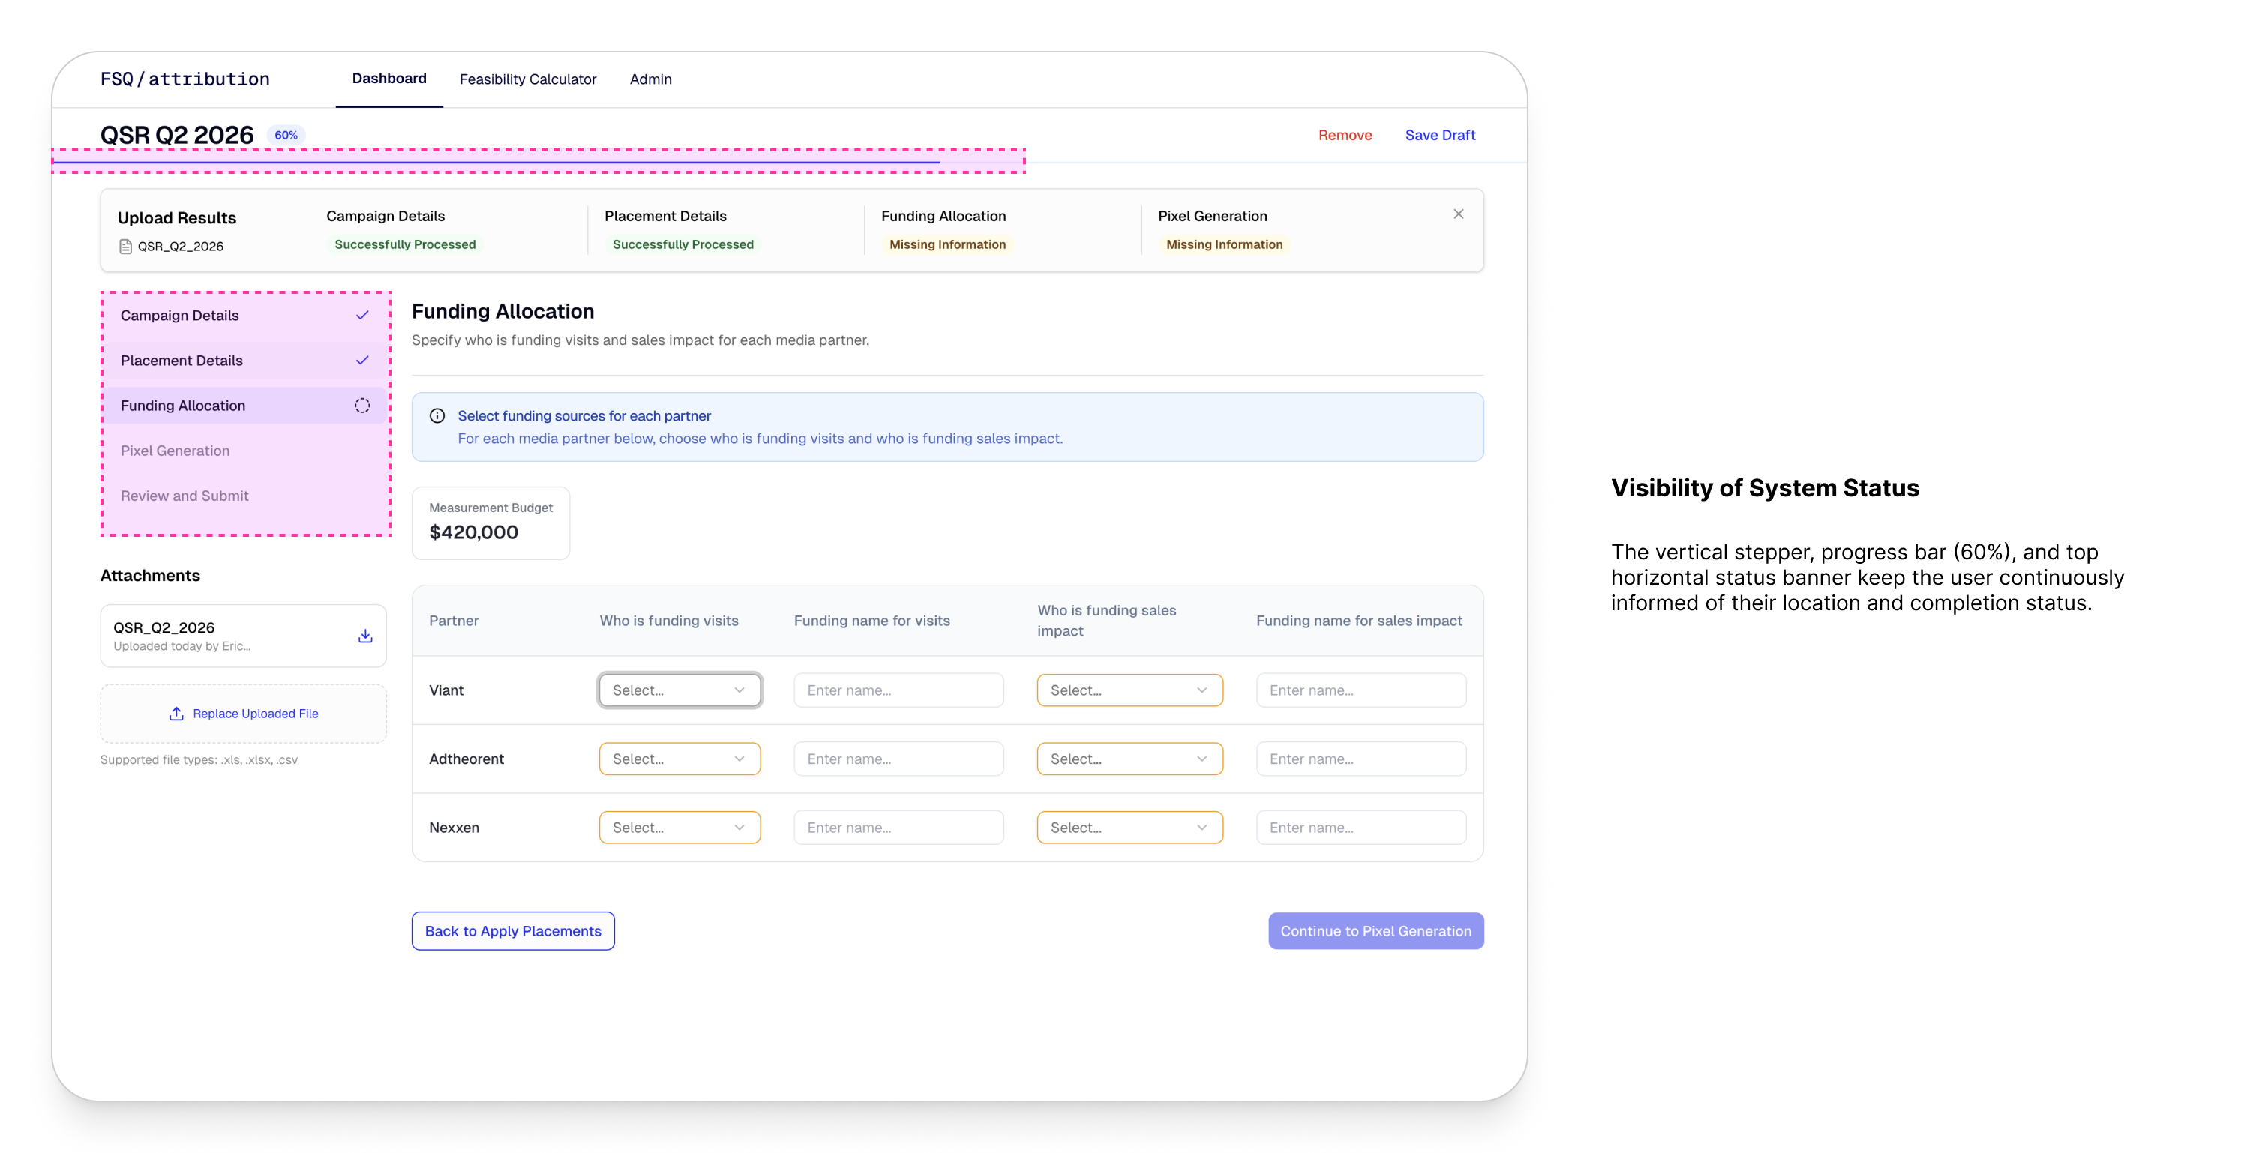Dismiss the upload status banner via its X icon
This screenshot has height=1153, width=2268.
coord(1458,213)
